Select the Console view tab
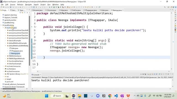The width and height of the screenshot is (177, 99). 36,75
